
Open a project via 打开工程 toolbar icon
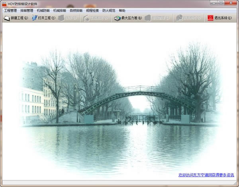(35, 18)
